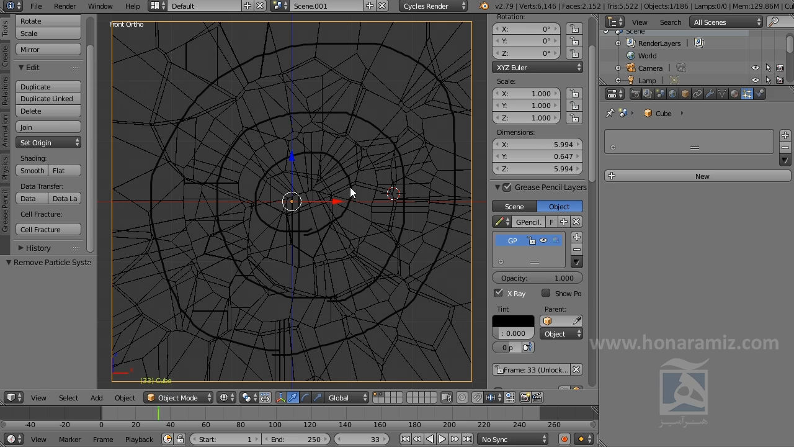The image size is (794, 447).
Task: Switch to the Grease Pencil sidebar tab
Action: click(x=5, y=212)
